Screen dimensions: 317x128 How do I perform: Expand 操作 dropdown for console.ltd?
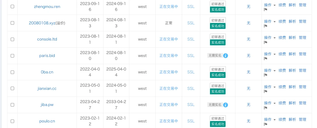point(270,38)
